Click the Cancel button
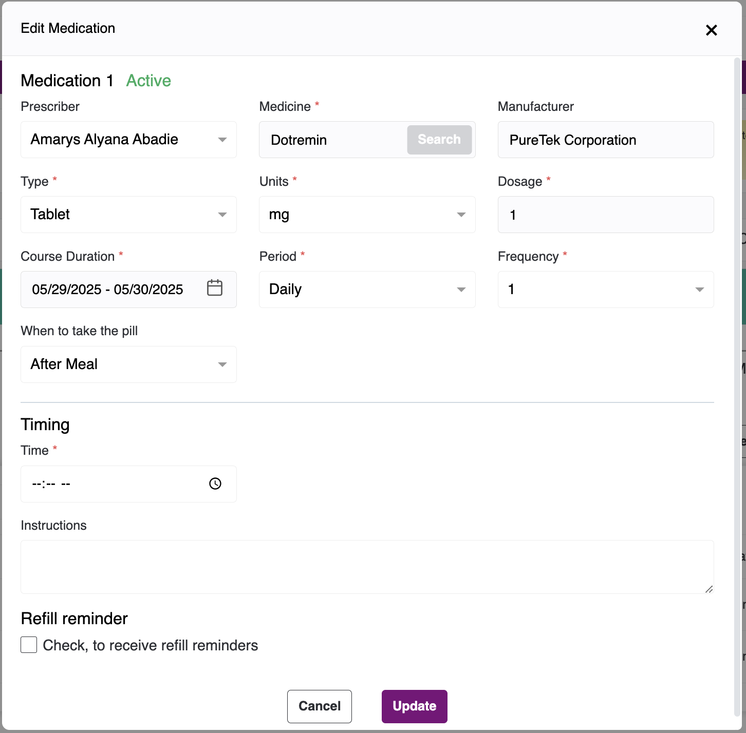 pos(320,706)
